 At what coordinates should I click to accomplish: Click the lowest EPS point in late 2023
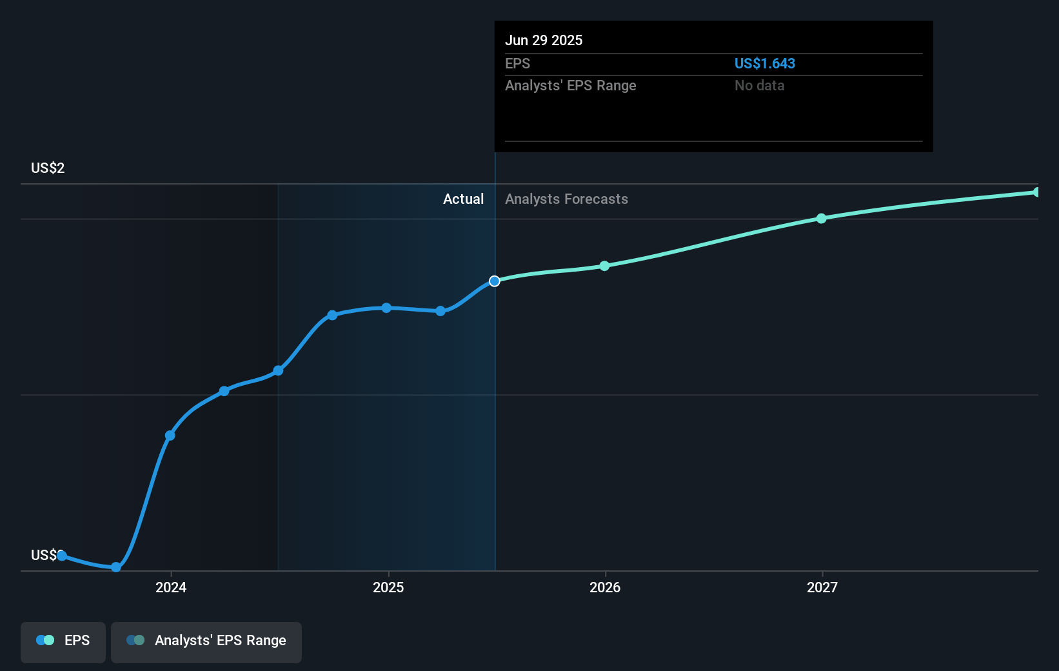click(116, 567)
